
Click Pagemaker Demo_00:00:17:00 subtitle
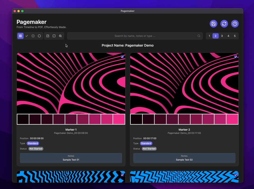[x=184, y=133]
